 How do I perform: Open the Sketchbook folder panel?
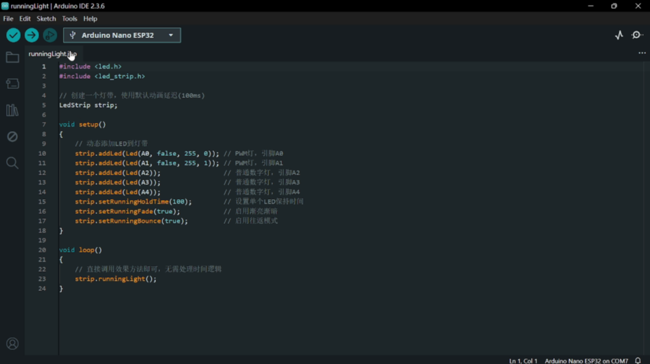pyautogui.click(x=12, y=58)
